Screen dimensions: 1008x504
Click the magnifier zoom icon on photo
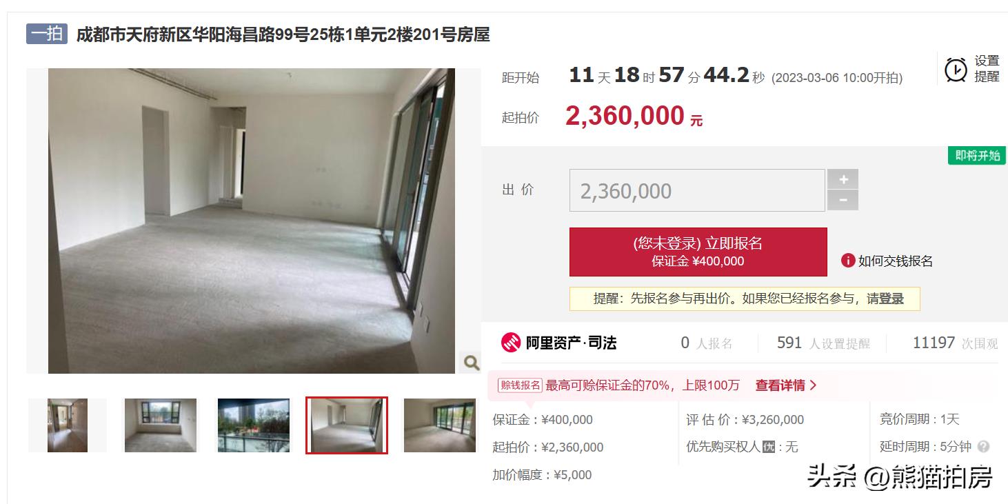pyautogui.click(x=471, y=362)
